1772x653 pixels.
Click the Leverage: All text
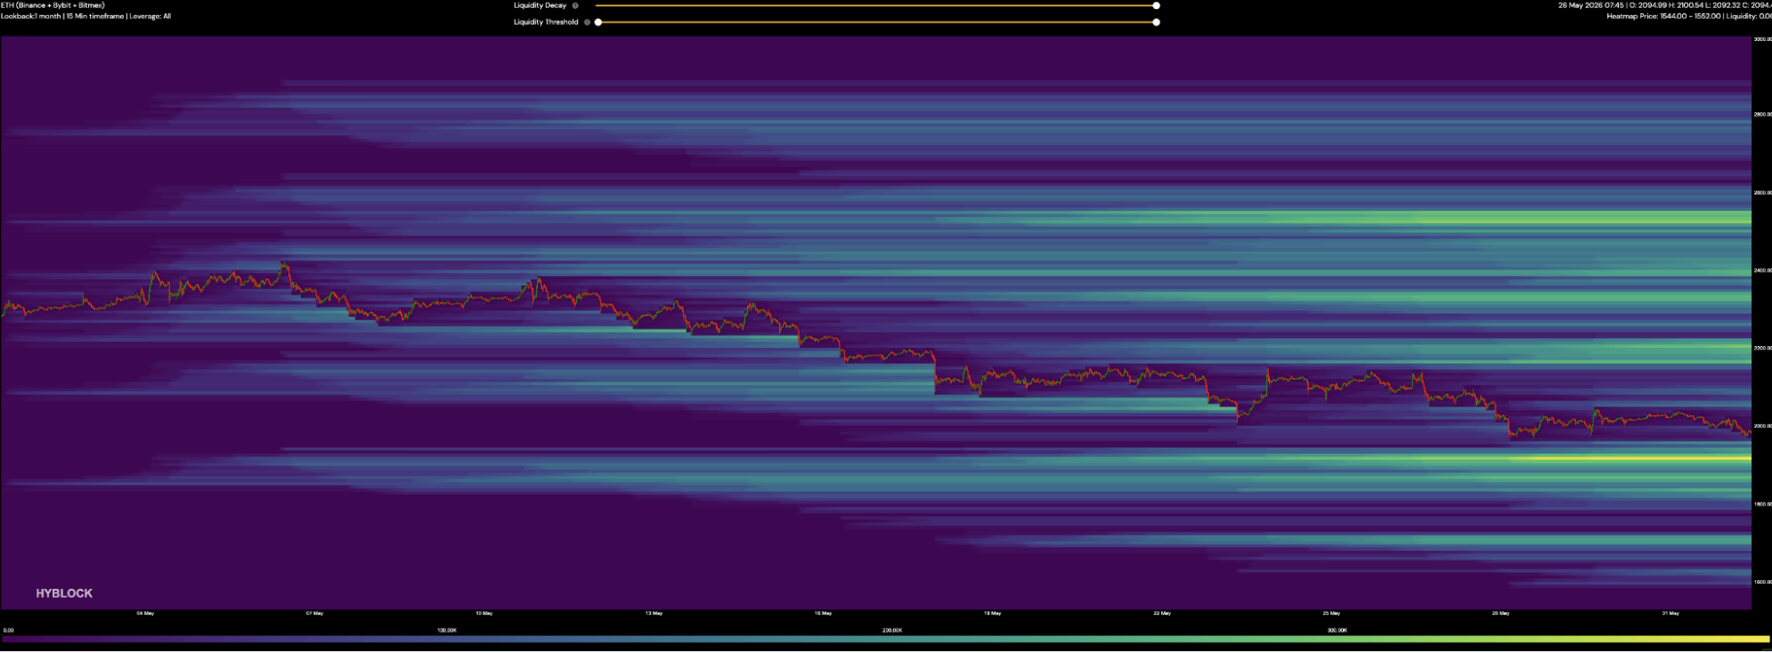tap(150, 16)
